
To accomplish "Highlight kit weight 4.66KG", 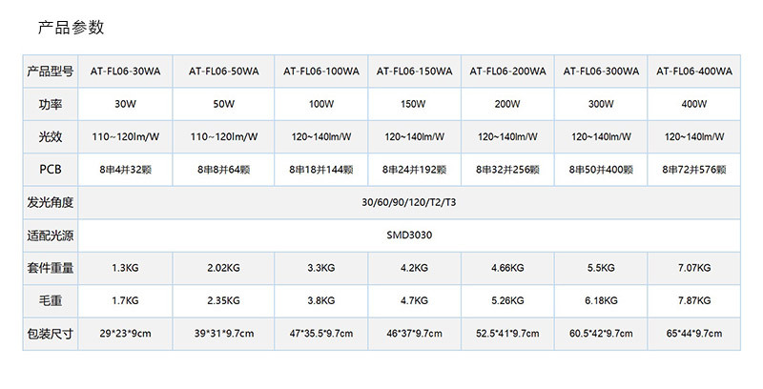I will click(x=507, y=268).
